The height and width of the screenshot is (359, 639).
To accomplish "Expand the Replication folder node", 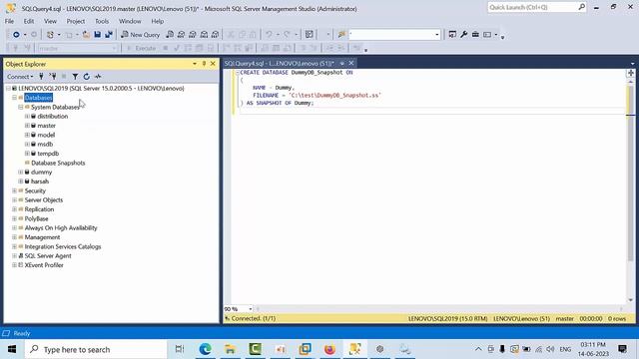I will tap(14, 209).
